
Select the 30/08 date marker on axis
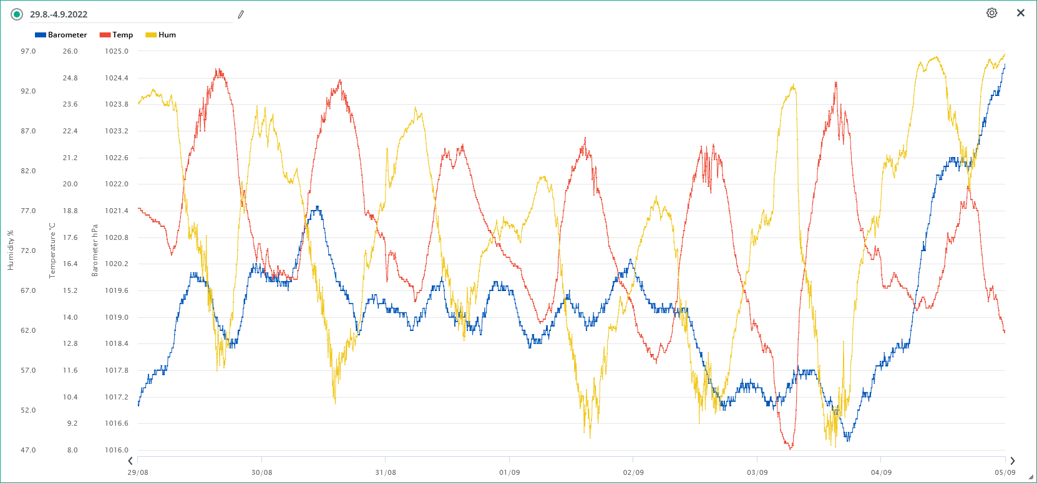pyautogui.click(x=261, y=472)
